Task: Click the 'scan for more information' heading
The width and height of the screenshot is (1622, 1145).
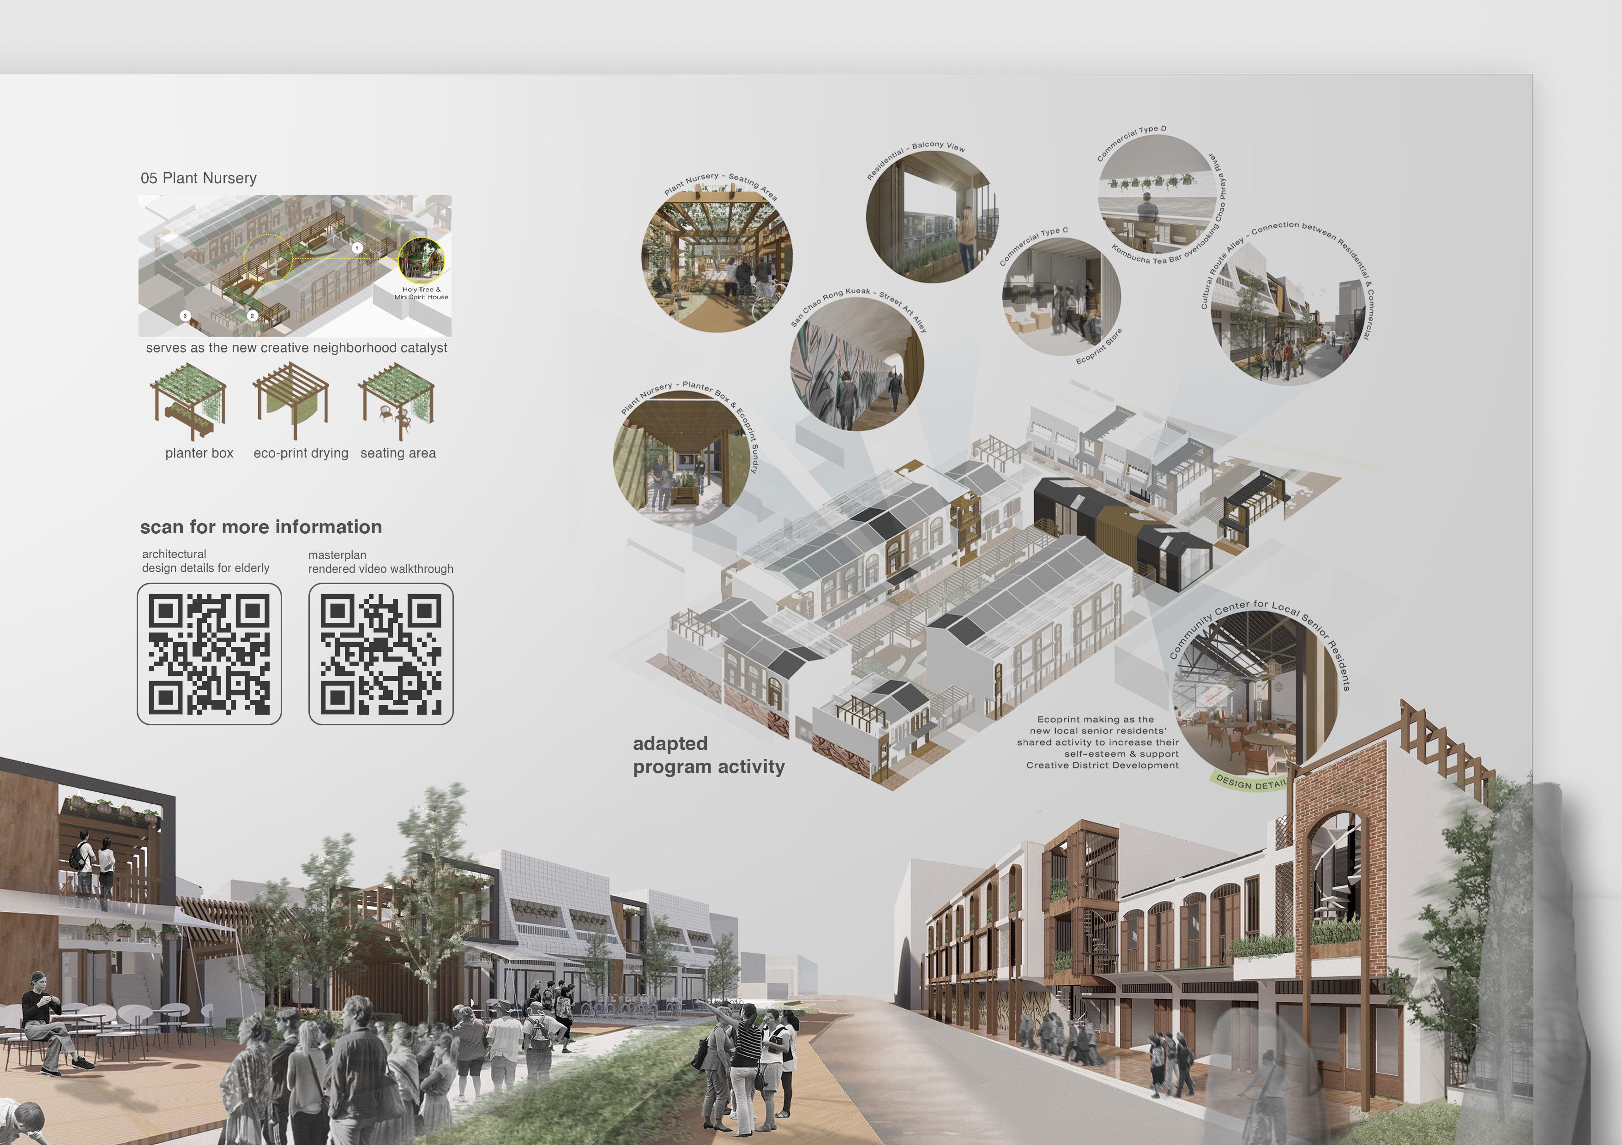Action: pyautogui.click(x=261, y=527)
